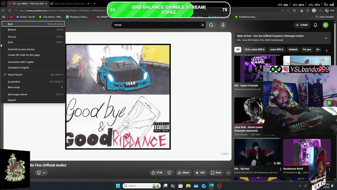The height and width of the screenshot is (190, 337).
Task: Select the Juice WRLD filter chip
Action: pos(276,50)
